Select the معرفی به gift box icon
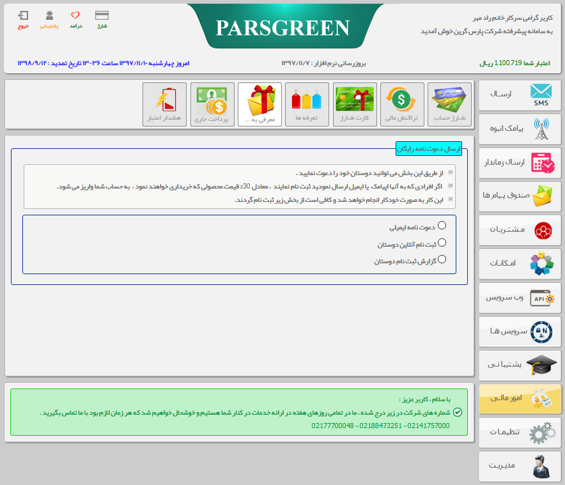 pyautogui.click(x=259, y=104)
